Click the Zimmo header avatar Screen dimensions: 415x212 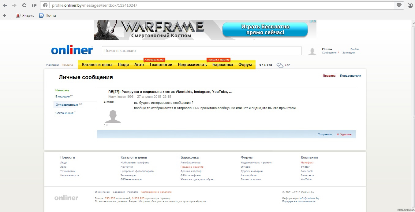click(x=312, y=51)
